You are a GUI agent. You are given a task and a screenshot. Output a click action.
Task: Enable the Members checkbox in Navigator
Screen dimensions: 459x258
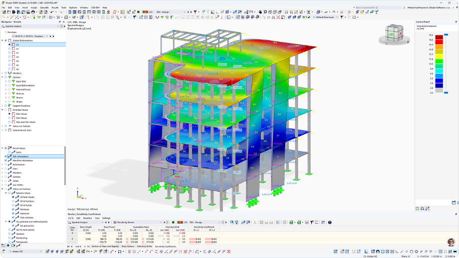tap(5, 73)
